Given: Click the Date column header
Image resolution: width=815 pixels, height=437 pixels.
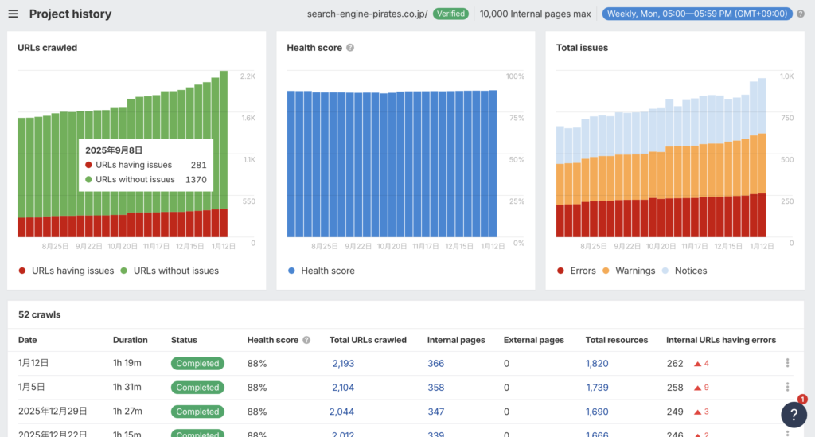Looking at the screenshot, I should (28, 340).
